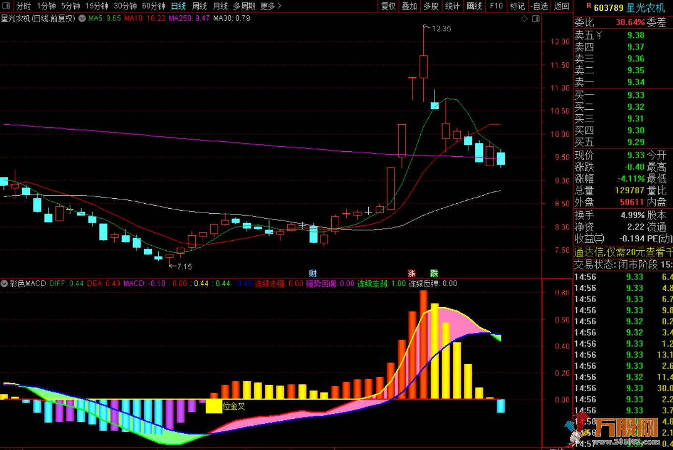The width and height of the screenshot is (673, 450).
Task: Click the 12.35 high price label
Action: (x=441, y=29)
